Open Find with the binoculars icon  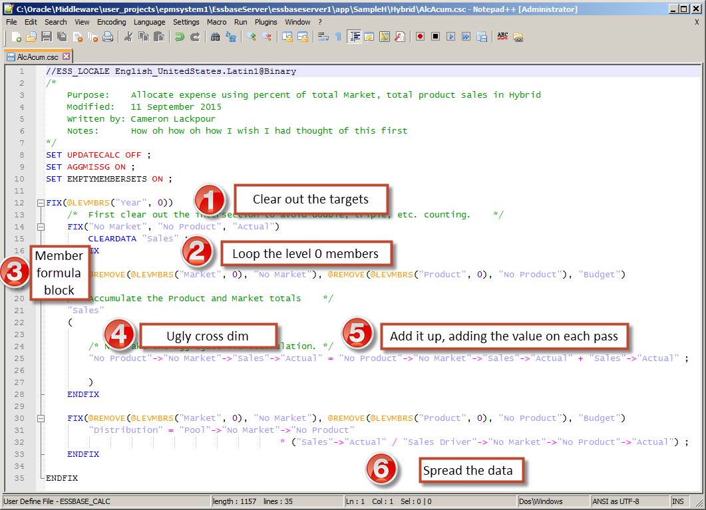point(216,37)
